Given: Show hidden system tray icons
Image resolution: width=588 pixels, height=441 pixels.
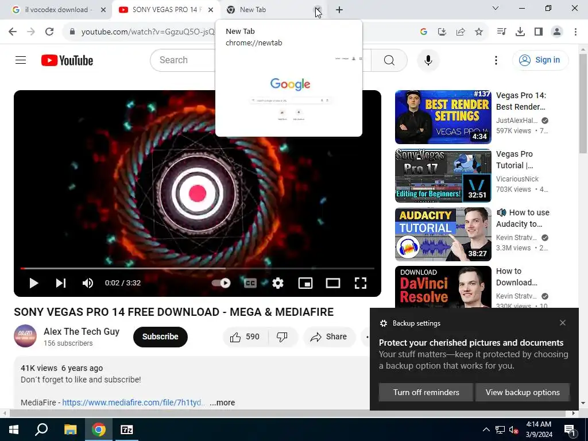Looking at the screenshot, I should pos(486,430).
